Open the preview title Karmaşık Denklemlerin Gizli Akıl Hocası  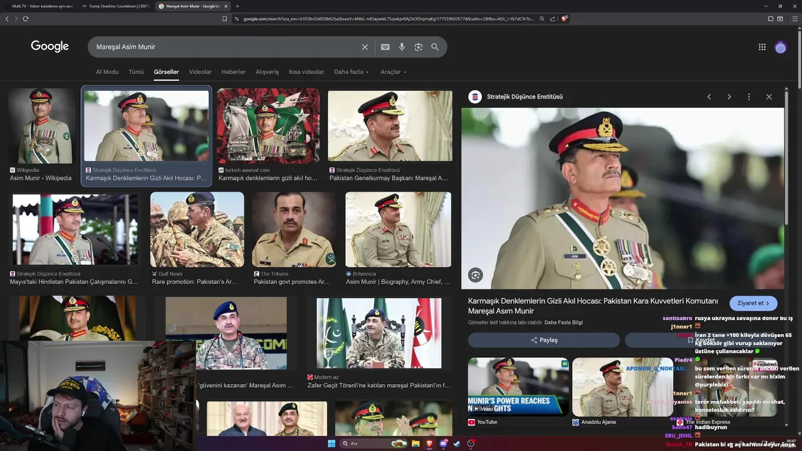pyautogui.click(x=593, y=306)
